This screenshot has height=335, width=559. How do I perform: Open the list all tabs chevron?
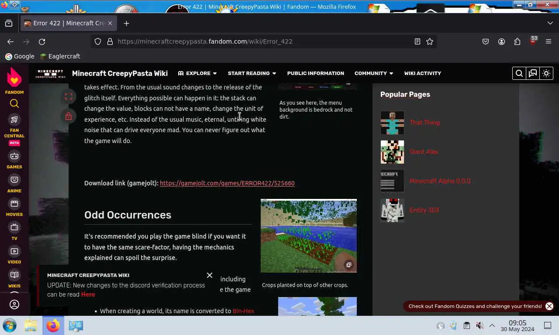[x=550, y=23]
